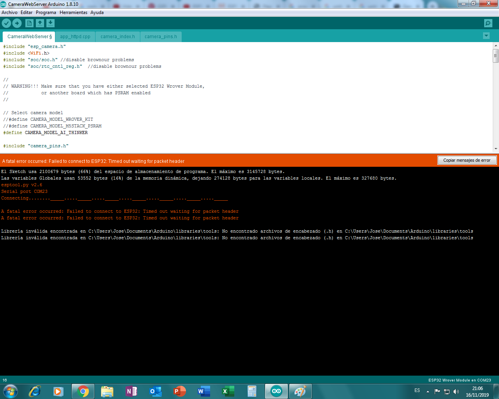Open Windows Media Player taskbar icon
This screenshot has width=499, height=399.
pyautogui.click(x=58, y=391)
